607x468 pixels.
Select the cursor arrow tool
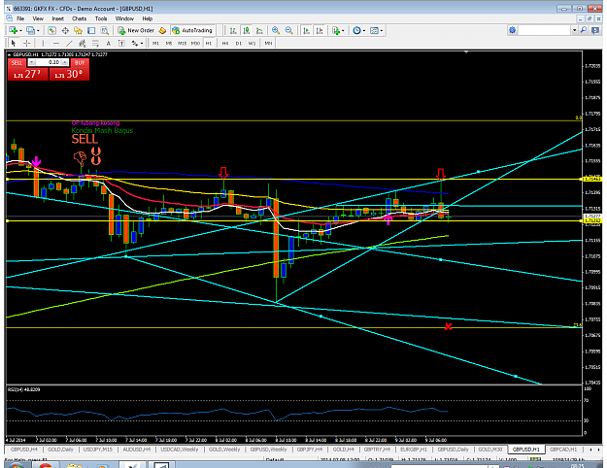14,43
